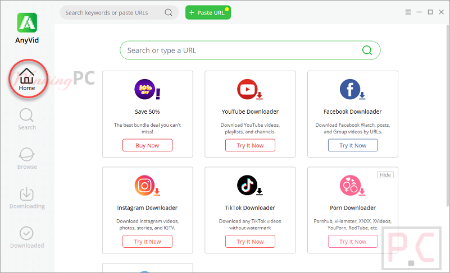This screenshot has width=450, height=273.
Task: Click the magnifier icon in top search bar
Action: point(169,12)
